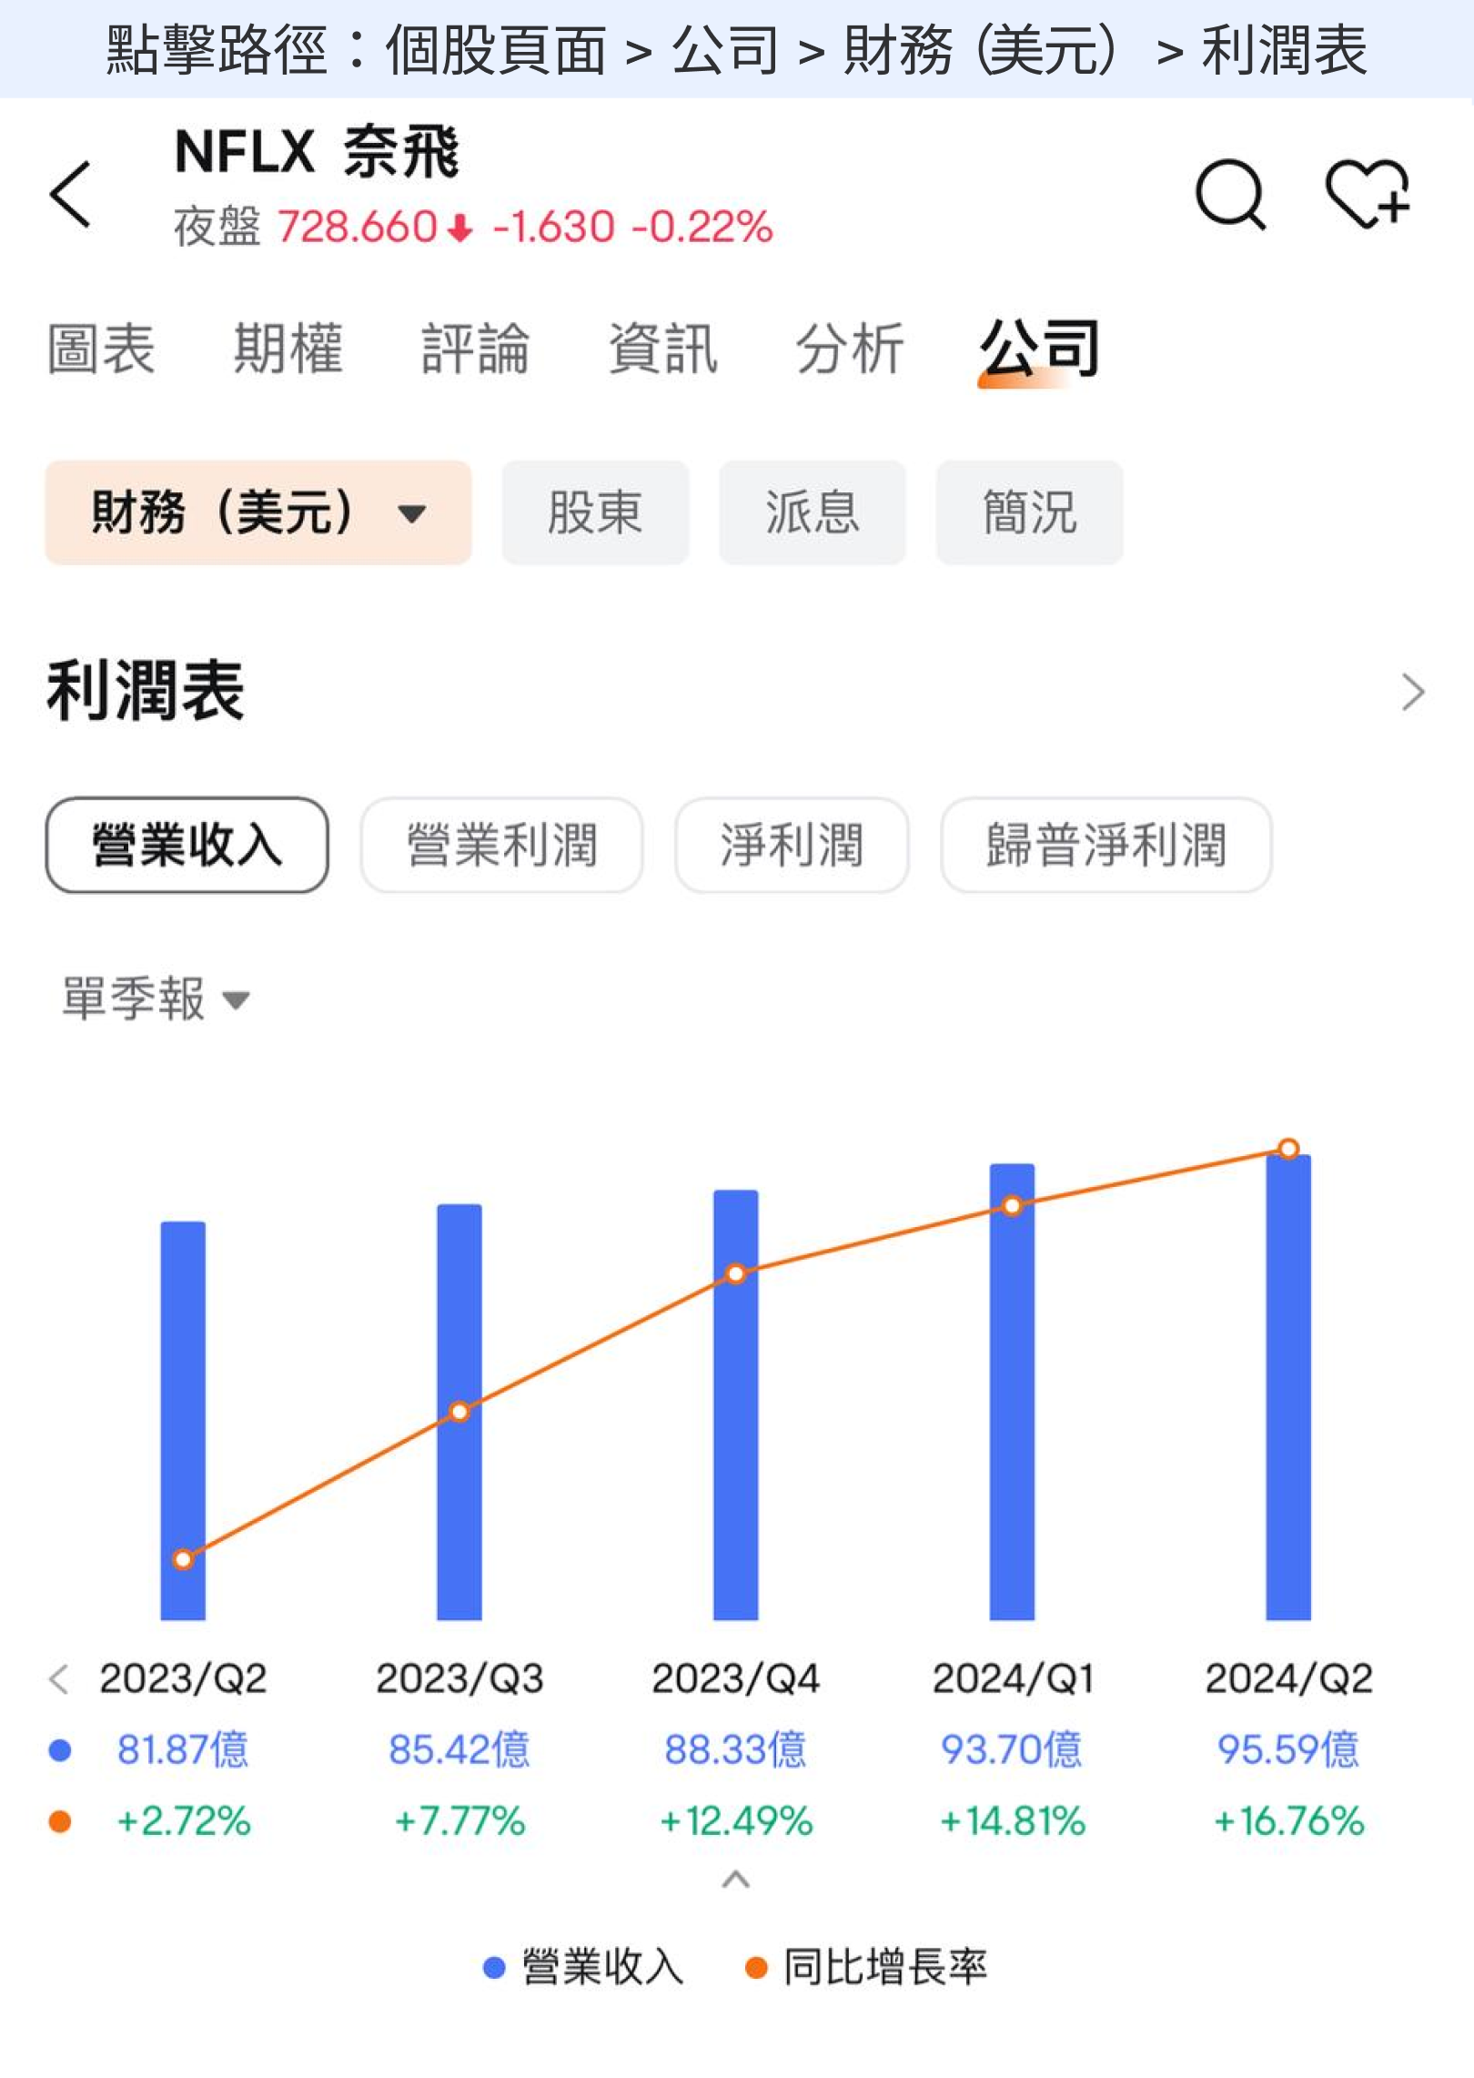The width and height of the screenshot is (1474, 2078).
Task: Tap the 88.33億 revenue value
Action: tap(736, 1749)
